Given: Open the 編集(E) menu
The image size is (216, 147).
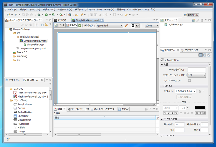Looking at the screenshot, I should point(24,10).
